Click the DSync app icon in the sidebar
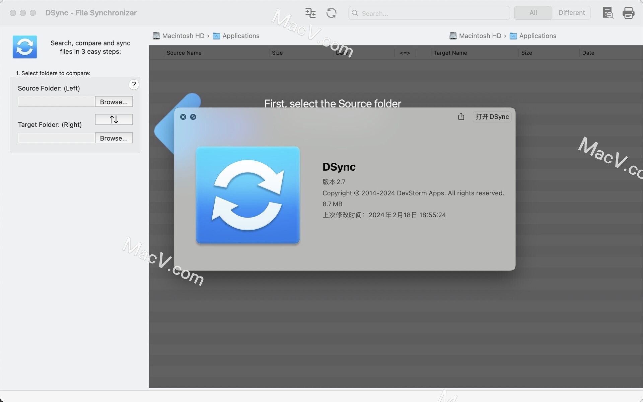 click(x=25, y=47)
